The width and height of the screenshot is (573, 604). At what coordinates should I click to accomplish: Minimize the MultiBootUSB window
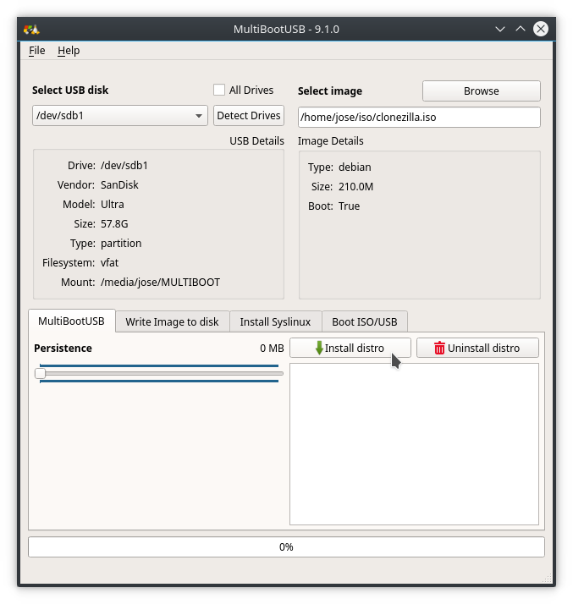tap(499, 29)
